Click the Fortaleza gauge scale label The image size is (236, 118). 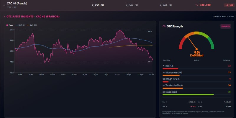pyautogui.click(x=226, y=60)
